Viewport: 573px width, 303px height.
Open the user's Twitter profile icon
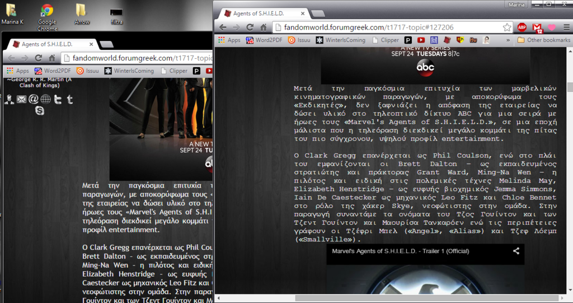click(58, 99)
